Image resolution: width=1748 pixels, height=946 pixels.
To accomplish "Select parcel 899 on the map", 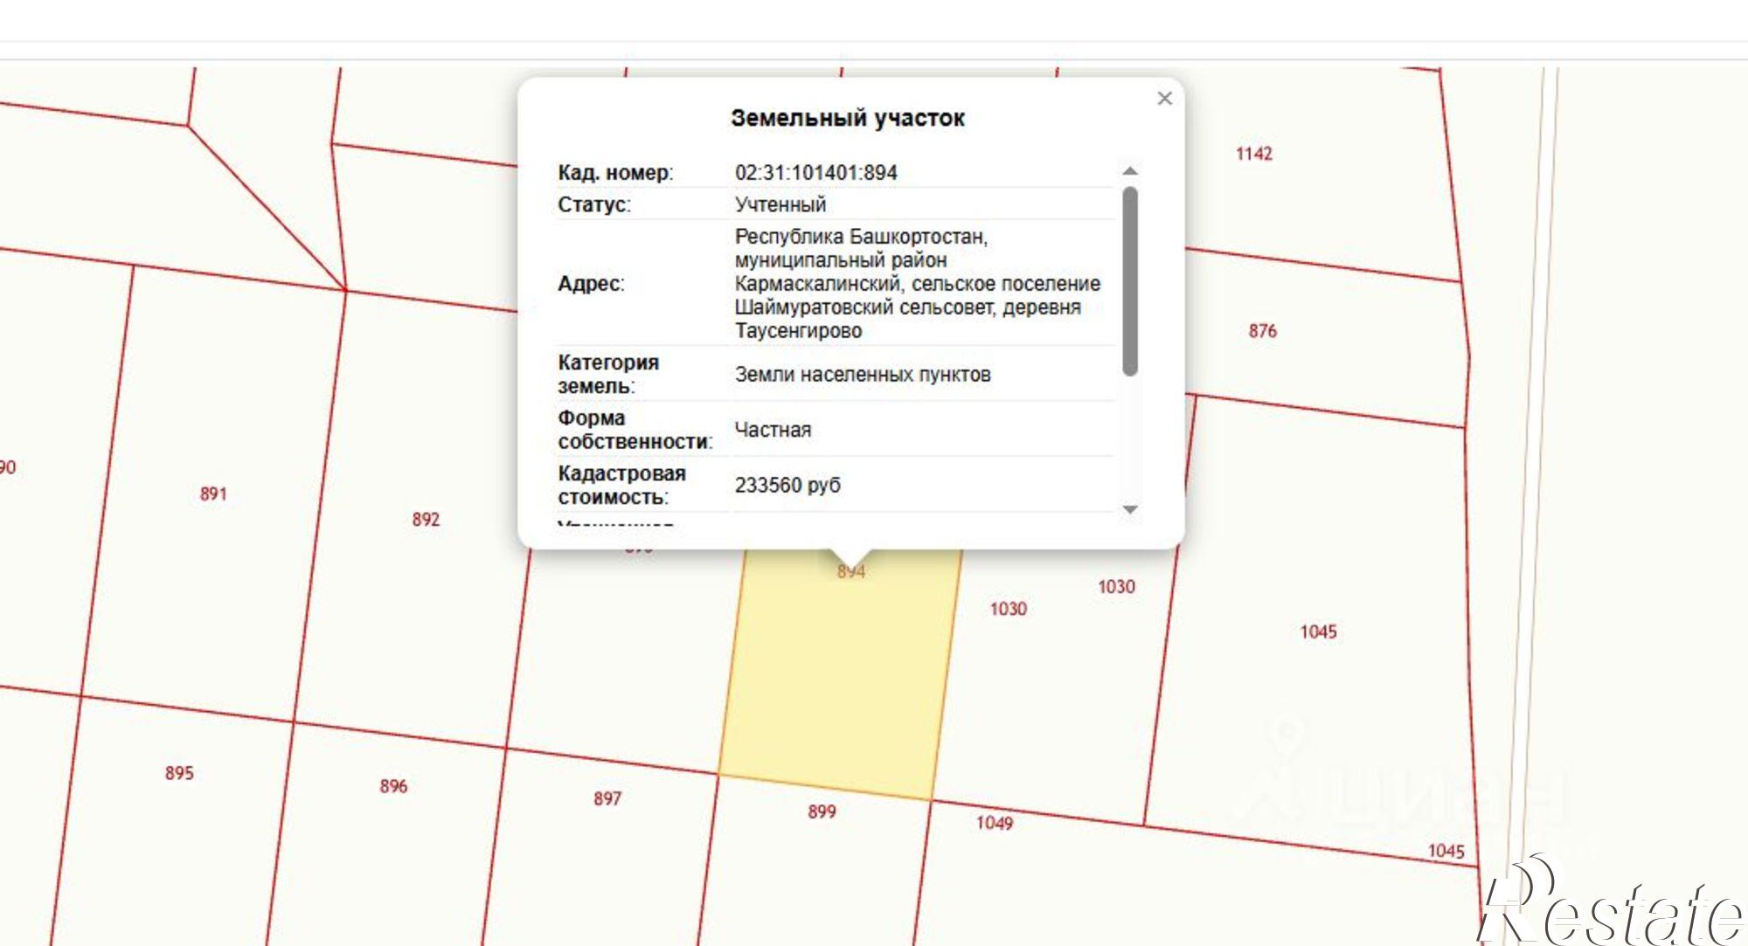I will [822, 811].
